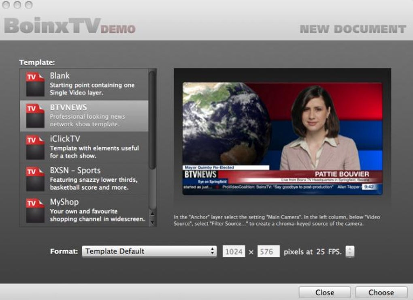Click 'Your own and favourite shopping channel' description
The width and height of the screenshot is (413, 300).
click(x=97, y=215)
